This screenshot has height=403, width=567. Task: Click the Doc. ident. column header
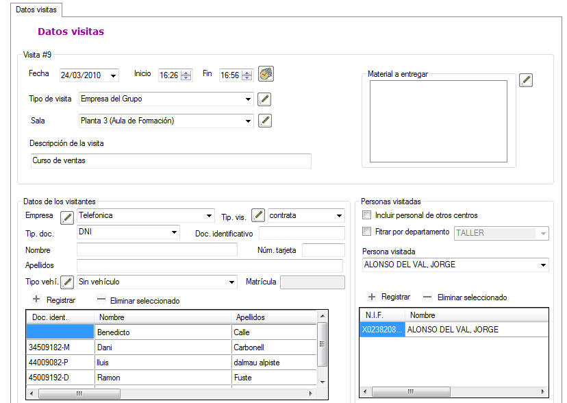tap(60, 317)
